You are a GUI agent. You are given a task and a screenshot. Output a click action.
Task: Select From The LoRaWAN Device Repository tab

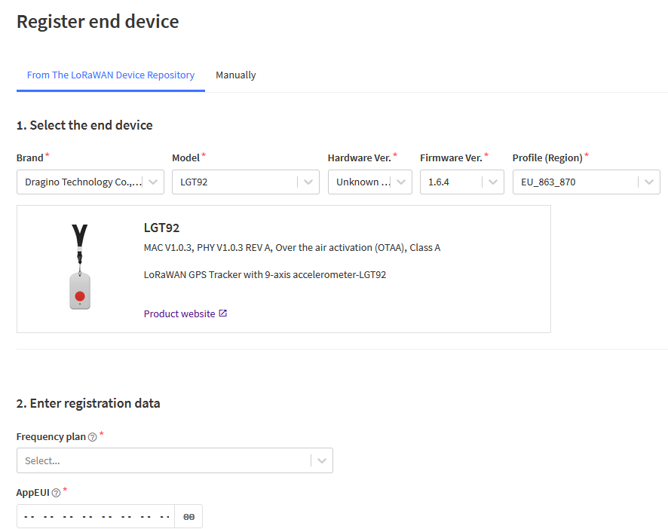tap(111, 75)
